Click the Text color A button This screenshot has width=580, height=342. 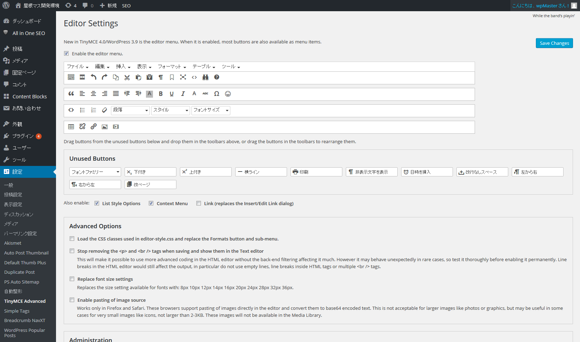[x=194, y=94]
